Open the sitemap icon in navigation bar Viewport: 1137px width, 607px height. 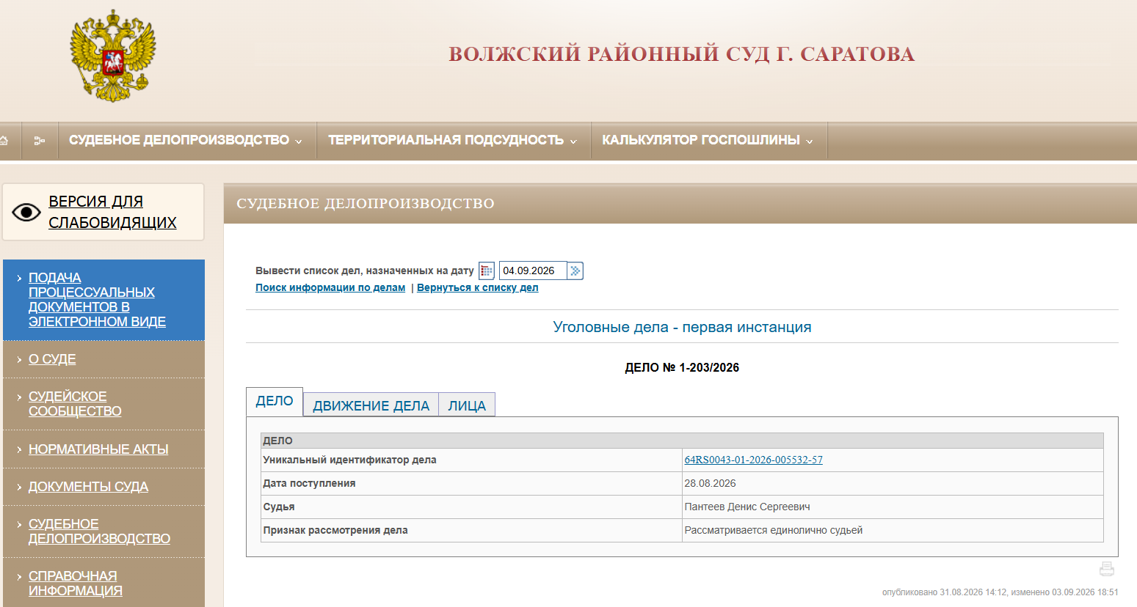pos(40,141)
